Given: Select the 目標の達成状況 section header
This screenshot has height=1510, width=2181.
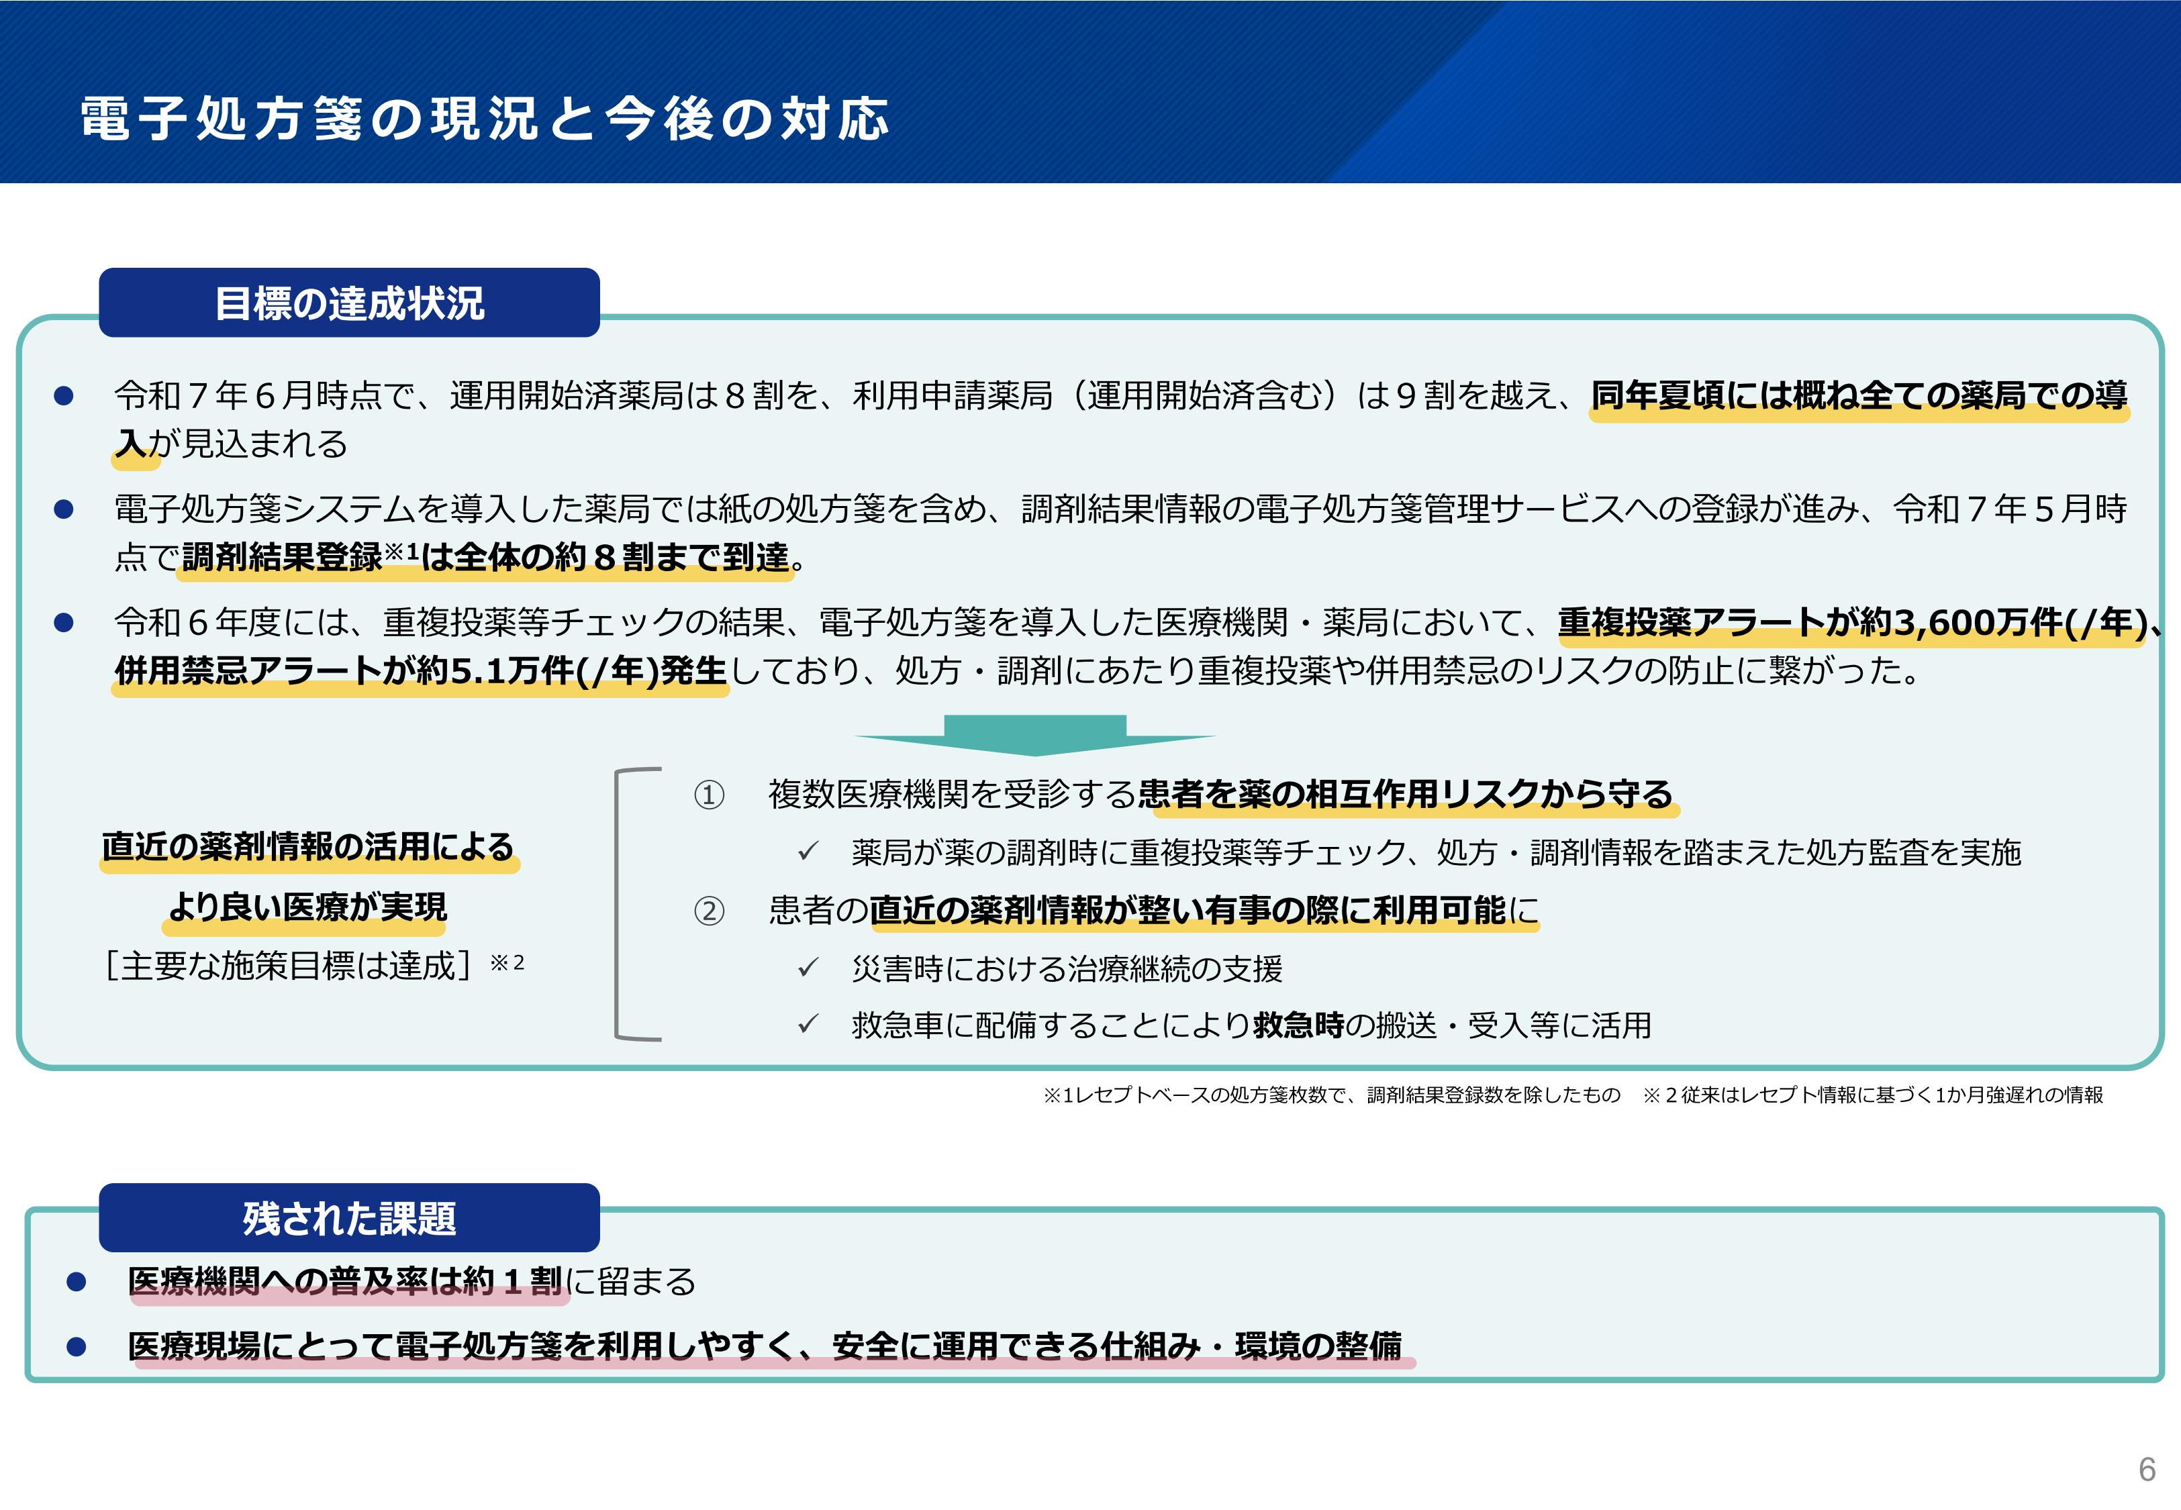Looking at the screenshot, I should coord(349,303).
